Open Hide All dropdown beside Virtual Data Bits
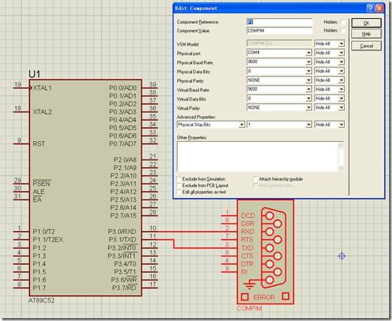The width and height of the screenshot is (392, 321). coord(329,98)
